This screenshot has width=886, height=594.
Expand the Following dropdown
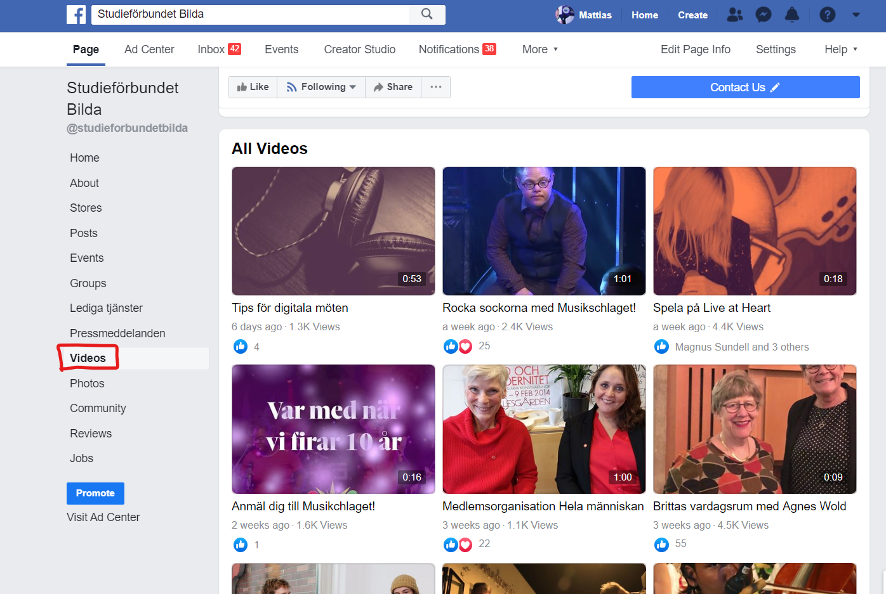point(321,87)
